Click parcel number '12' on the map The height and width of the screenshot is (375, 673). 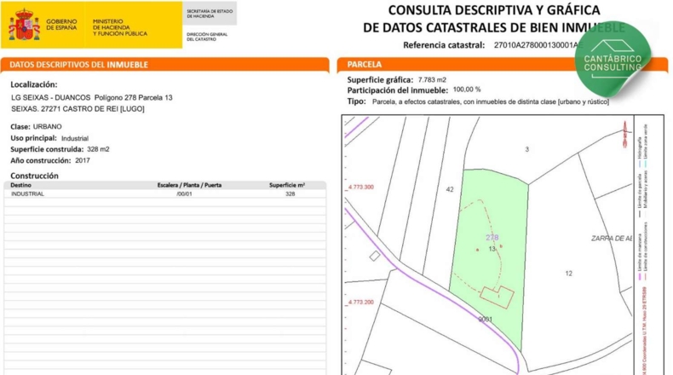[569, 274]
